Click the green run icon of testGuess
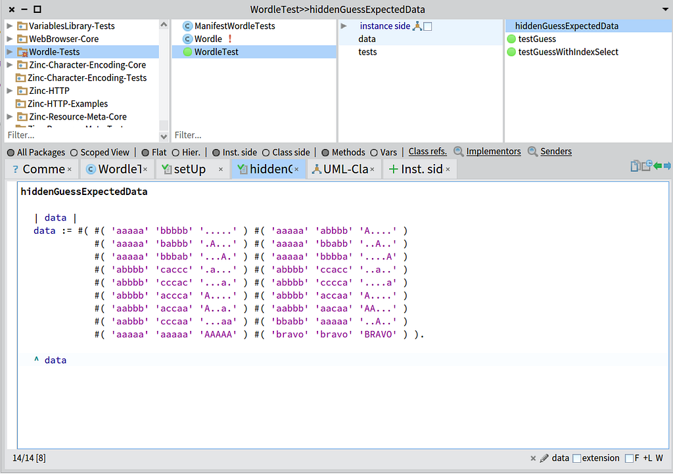The image size is (673, 474). [511, 39]
